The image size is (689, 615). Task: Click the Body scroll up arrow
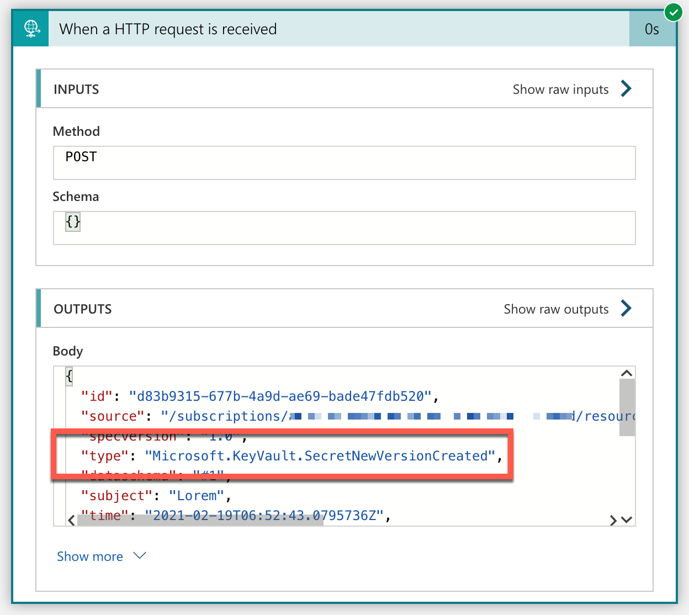(627, 374)
